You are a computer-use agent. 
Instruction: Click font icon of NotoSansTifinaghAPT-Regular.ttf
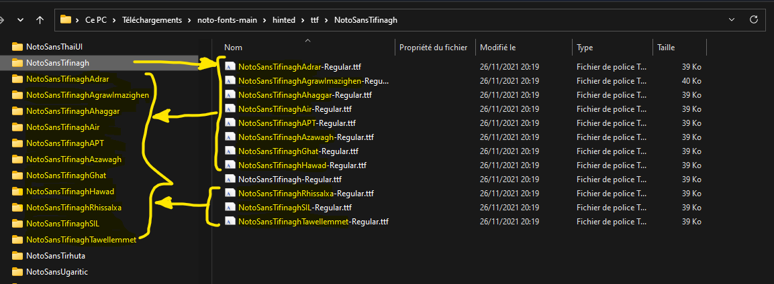point(230,123)
